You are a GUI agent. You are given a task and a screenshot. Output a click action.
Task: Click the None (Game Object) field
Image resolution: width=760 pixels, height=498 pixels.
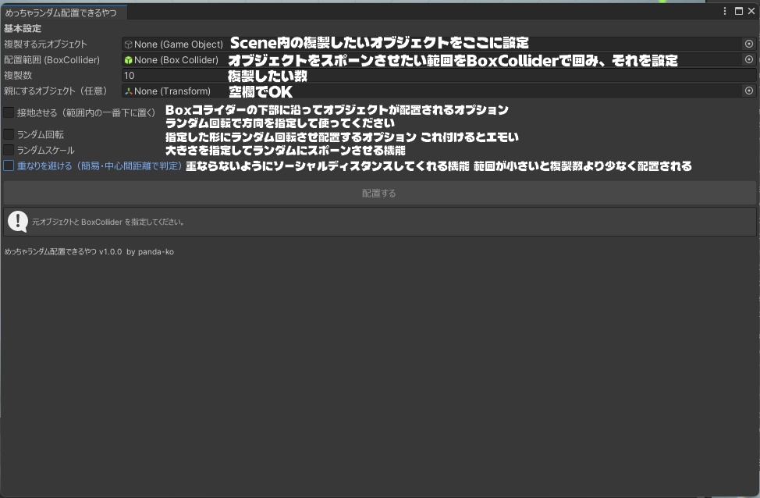pos(439,44)
